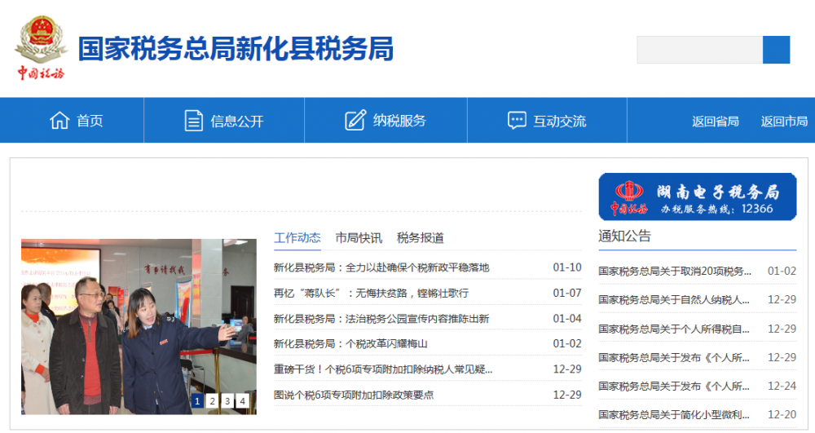The image size is (815, 433).
Task: Open the 信息公开 menu
Action: pyautogui.click(x=237, y=122)
